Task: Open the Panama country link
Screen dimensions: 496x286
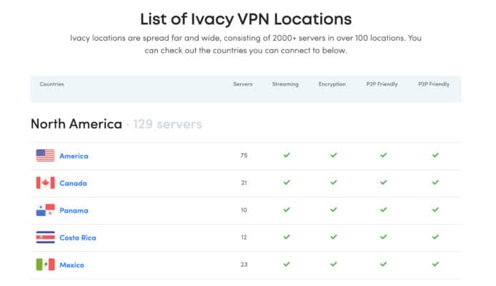Action: tap(74, 210)
